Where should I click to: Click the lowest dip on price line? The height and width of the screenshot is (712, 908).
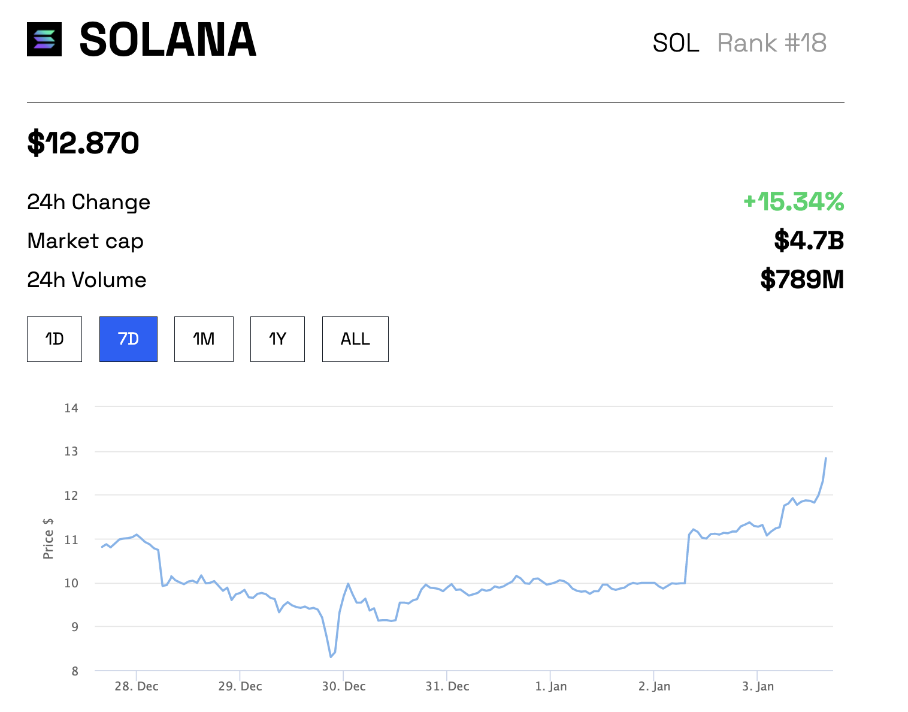331,657
